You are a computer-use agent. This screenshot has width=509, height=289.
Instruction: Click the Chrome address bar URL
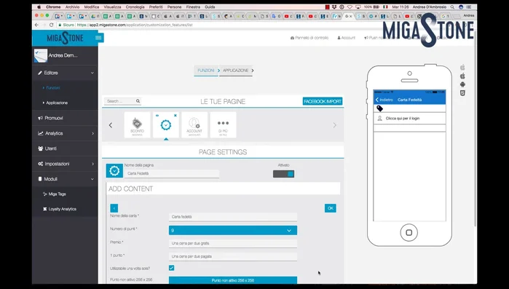pyautogui.click(x=135, y=25)
